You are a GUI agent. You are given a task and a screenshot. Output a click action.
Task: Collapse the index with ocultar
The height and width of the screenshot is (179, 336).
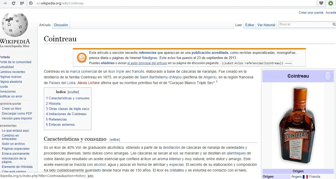point(73,92)
